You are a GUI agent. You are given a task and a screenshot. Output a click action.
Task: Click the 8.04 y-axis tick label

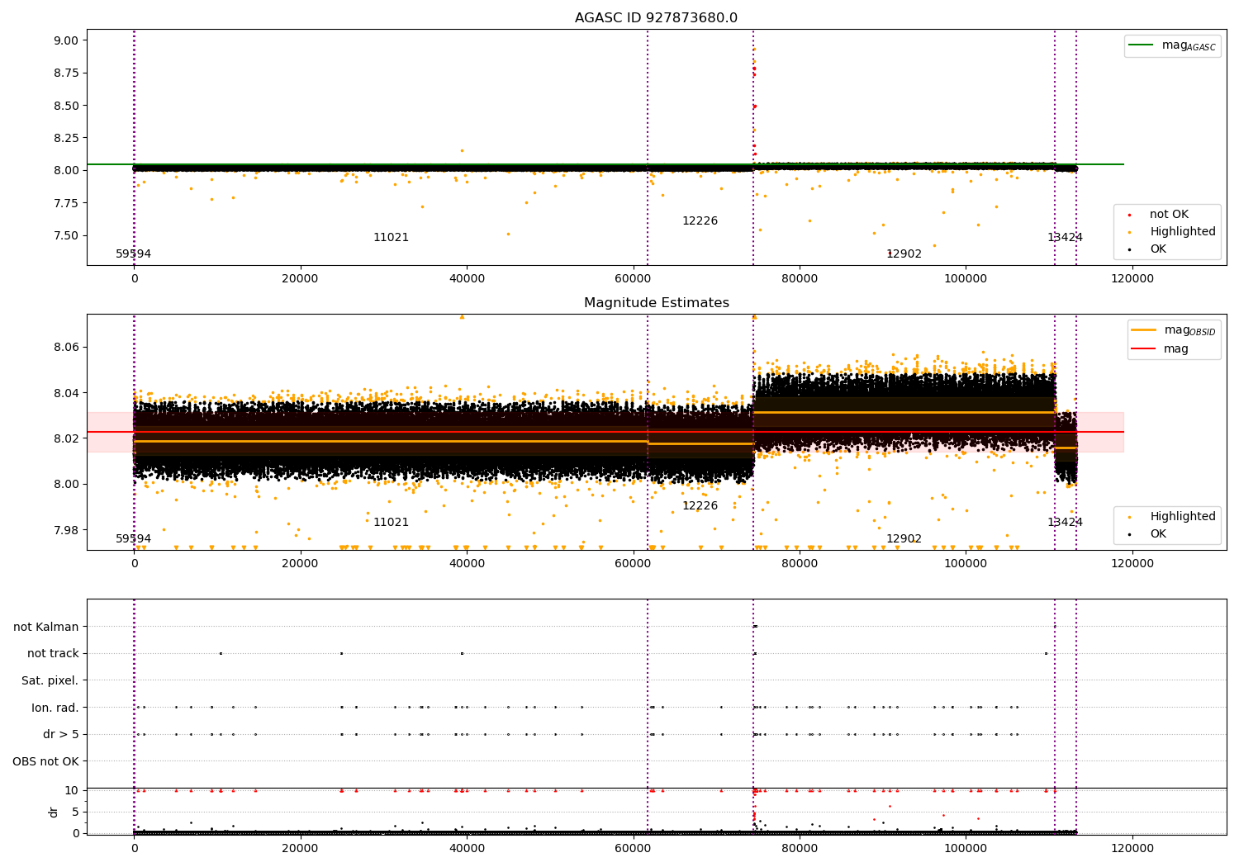pyautogui.click(x=66, y=393)
